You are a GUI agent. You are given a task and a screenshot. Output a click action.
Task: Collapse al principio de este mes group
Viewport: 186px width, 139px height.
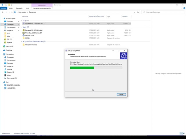click(22, 41)
